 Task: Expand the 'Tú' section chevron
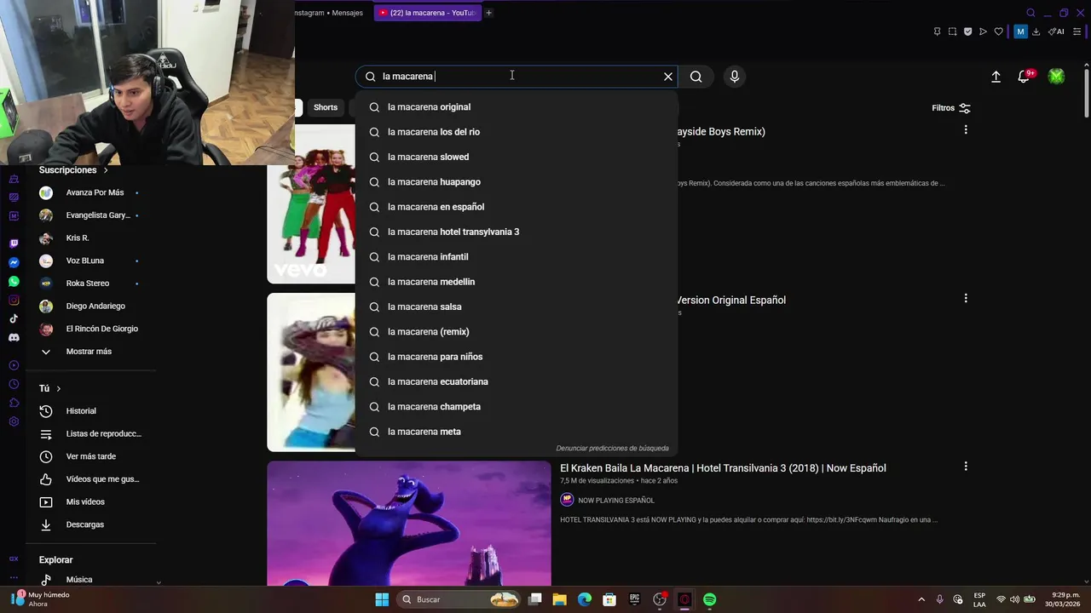pyautogui.click(x=58, y=388)
